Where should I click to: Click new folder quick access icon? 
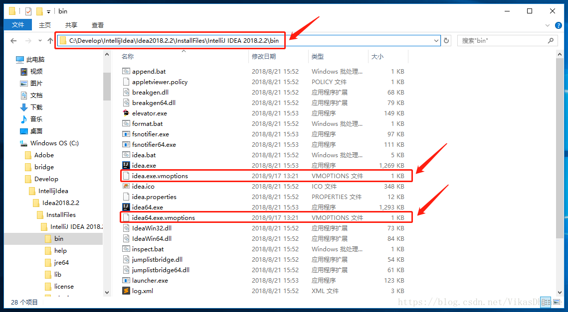tap(39, 11)
